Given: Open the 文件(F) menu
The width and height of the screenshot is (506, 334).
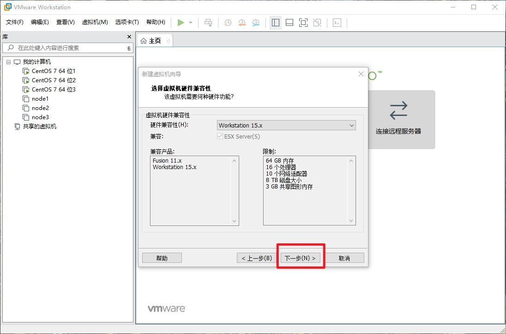Looking at the screenshot, I should click(x=15, y=22).
